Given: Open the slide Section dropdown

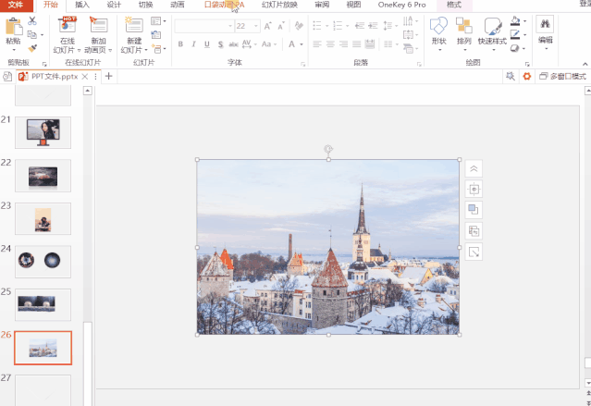Looking at the screenshot, I should tap(158, 49).
